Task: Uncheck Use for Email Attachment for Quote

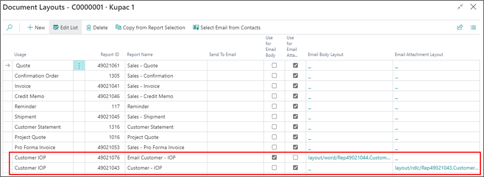Action: pyautogui.click(x=295, y=65)
